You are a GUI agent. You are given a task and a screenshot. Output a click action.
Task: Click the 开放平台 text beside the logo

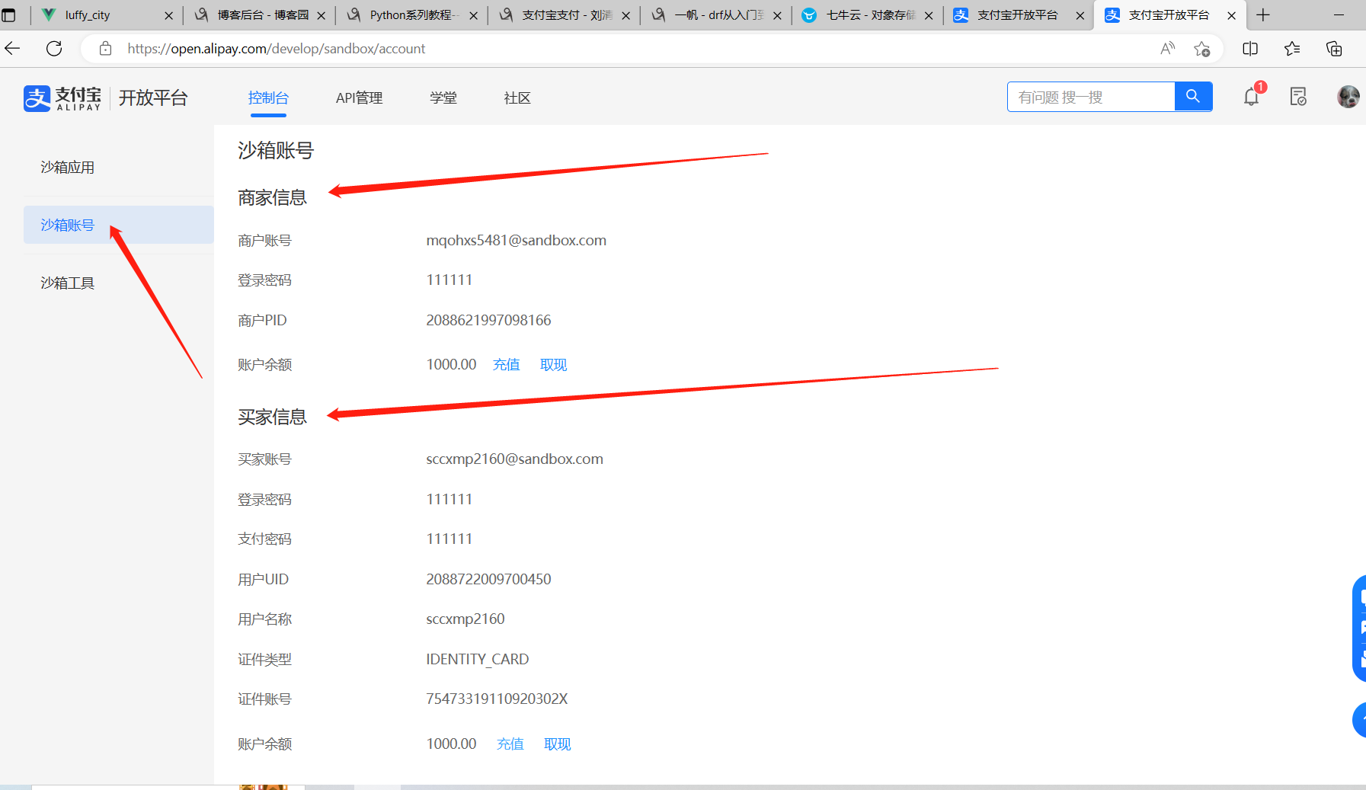tap(153, 98)
